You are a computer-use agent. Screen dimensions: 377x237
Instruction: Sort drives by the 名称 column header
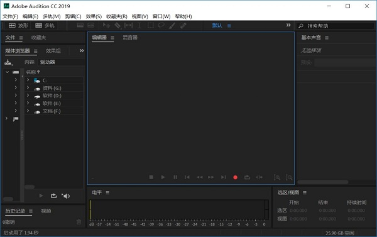[x=33, y=72]
